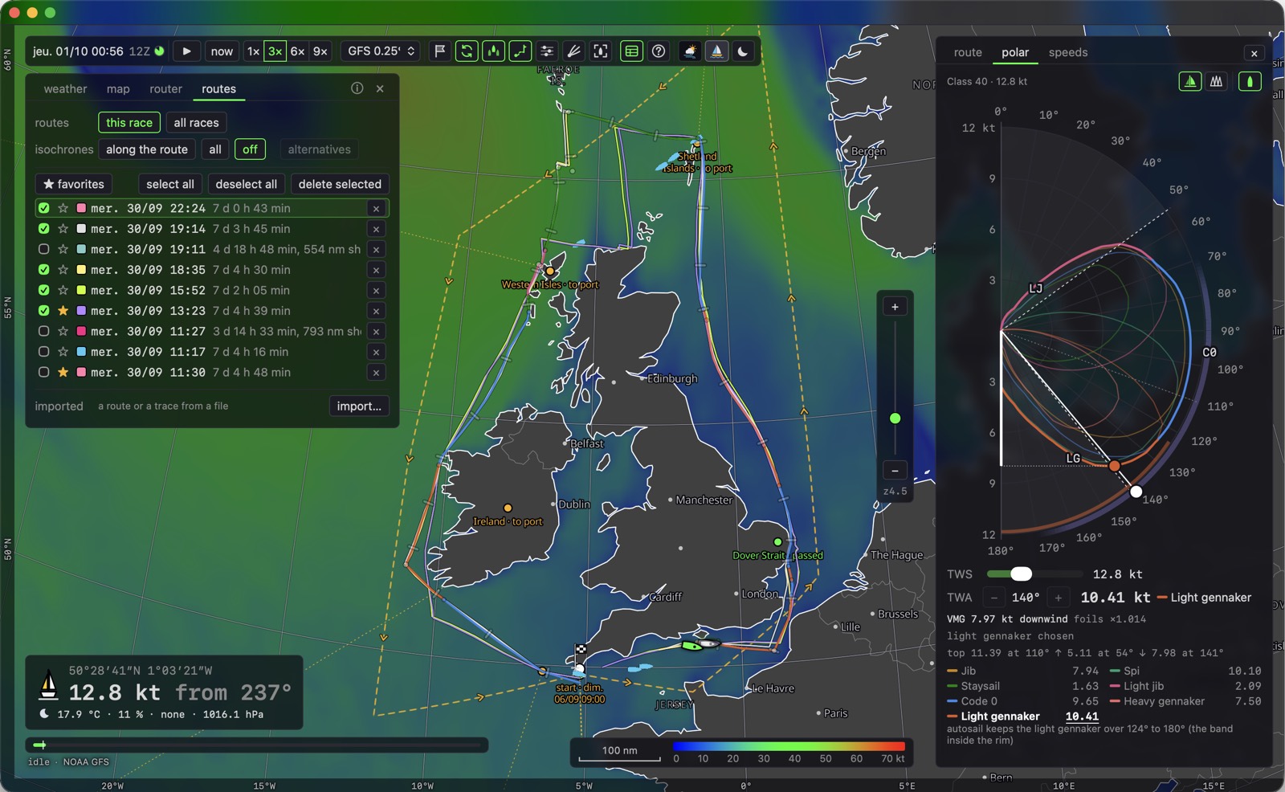Switch to the weather tab
The width and height of the screenshot is (1285, 792).
pos(65,89)
